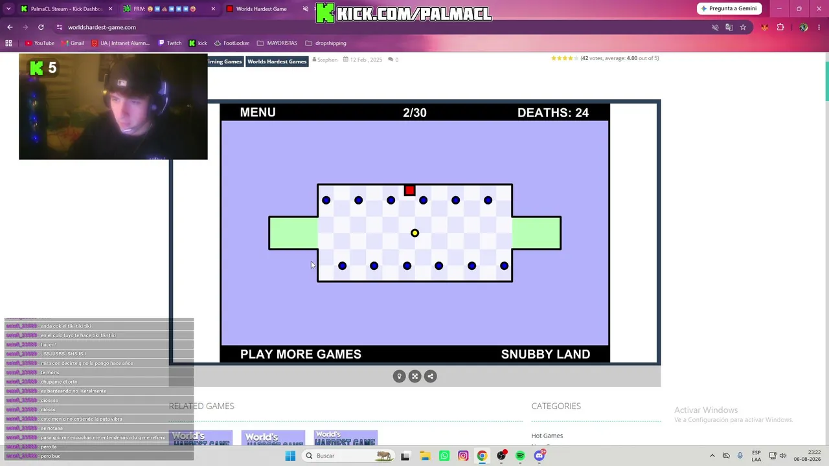
Task: Enter fullscreen using the expand icon below game
Action: 415,376
